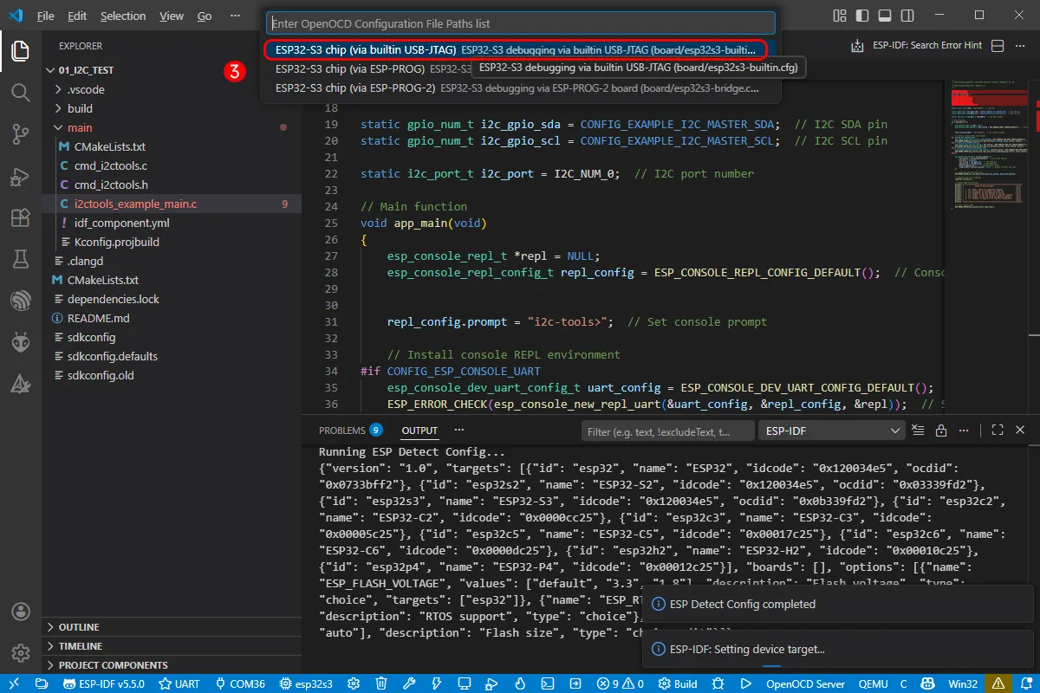Switch to the PROBLEMS tab
This screenshot has width=1040, height=693.
point(342,431)
